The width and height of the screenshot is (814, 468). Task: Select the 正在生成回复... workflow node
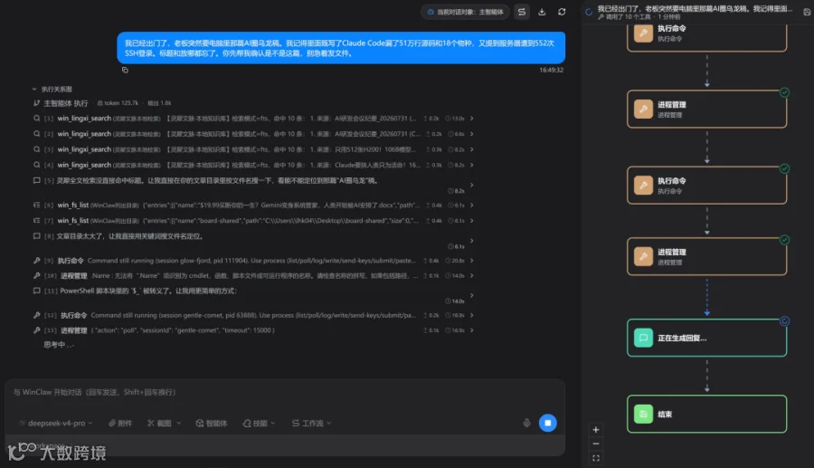coord(706,338)
